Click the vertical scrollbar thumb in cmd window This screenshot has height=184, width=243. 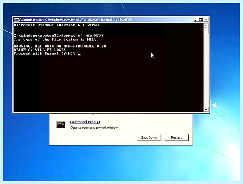tap(206, 31)
